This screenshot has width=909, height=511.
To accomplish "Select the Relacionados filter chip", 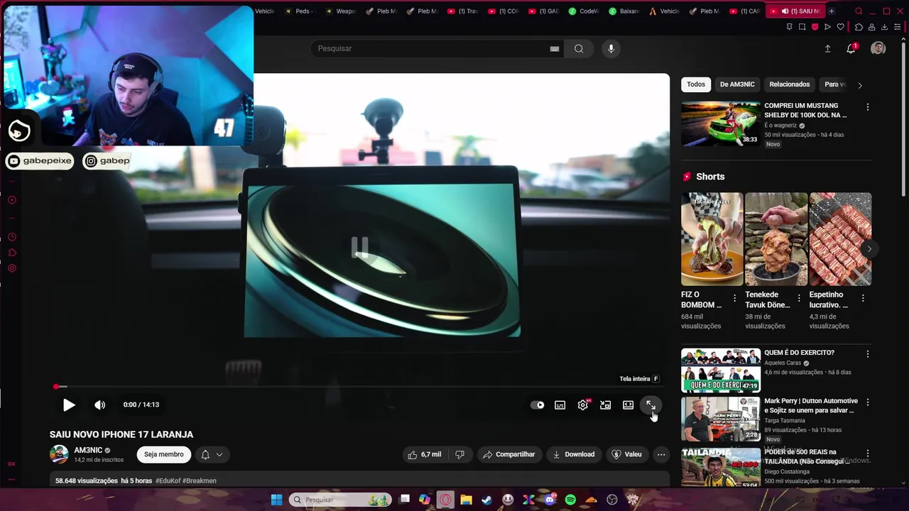I will (789, 84).
